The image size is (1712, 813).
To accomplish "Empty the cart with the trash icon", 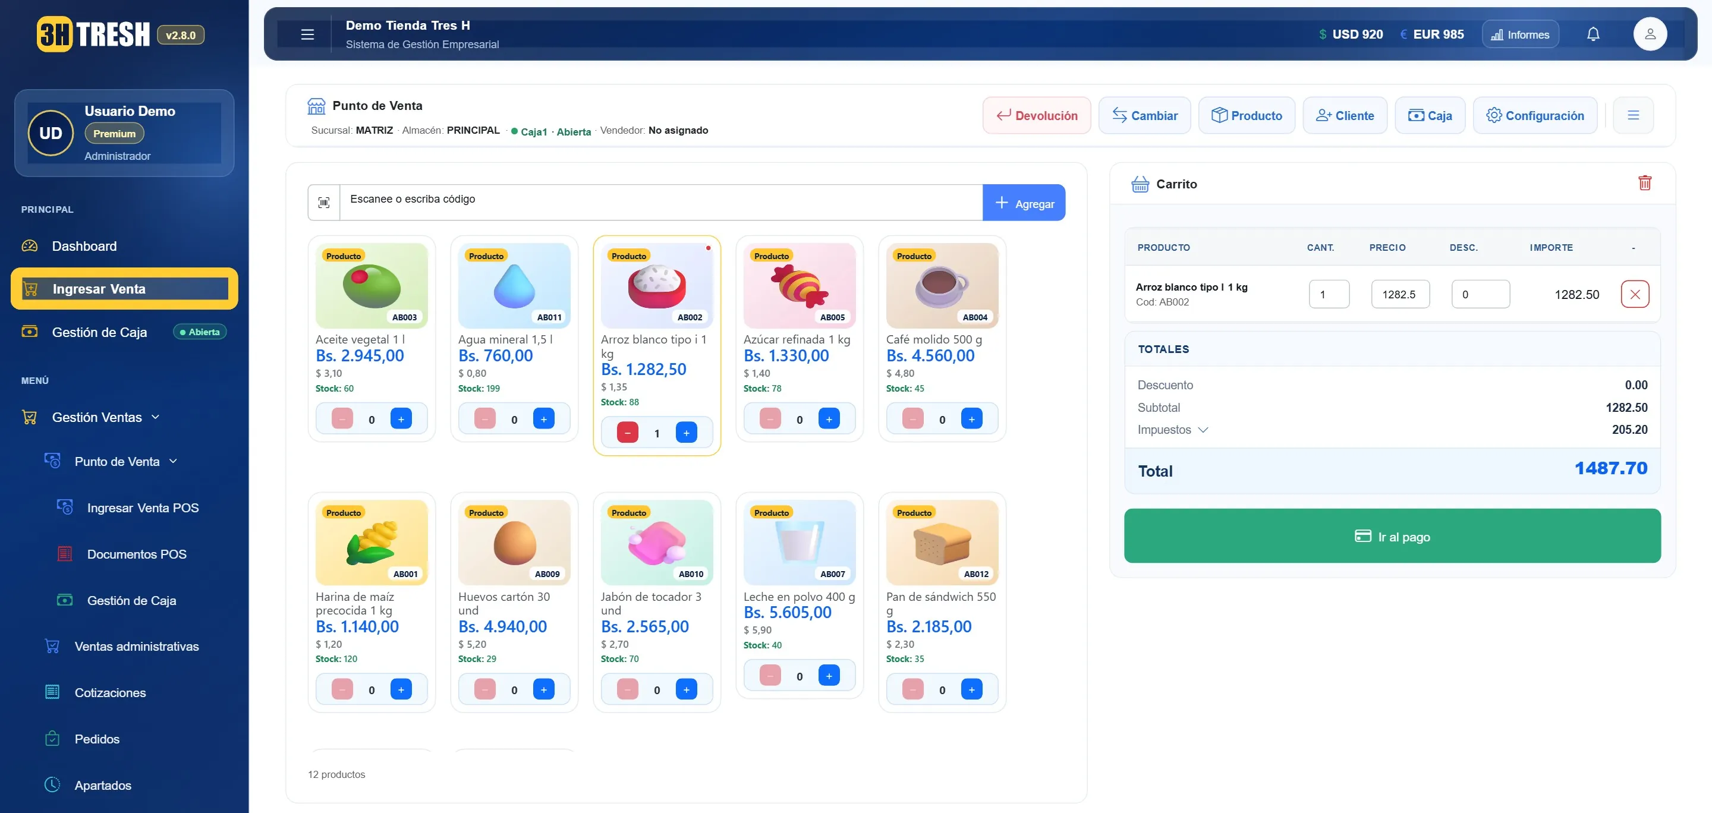I will coord(1644,183).
